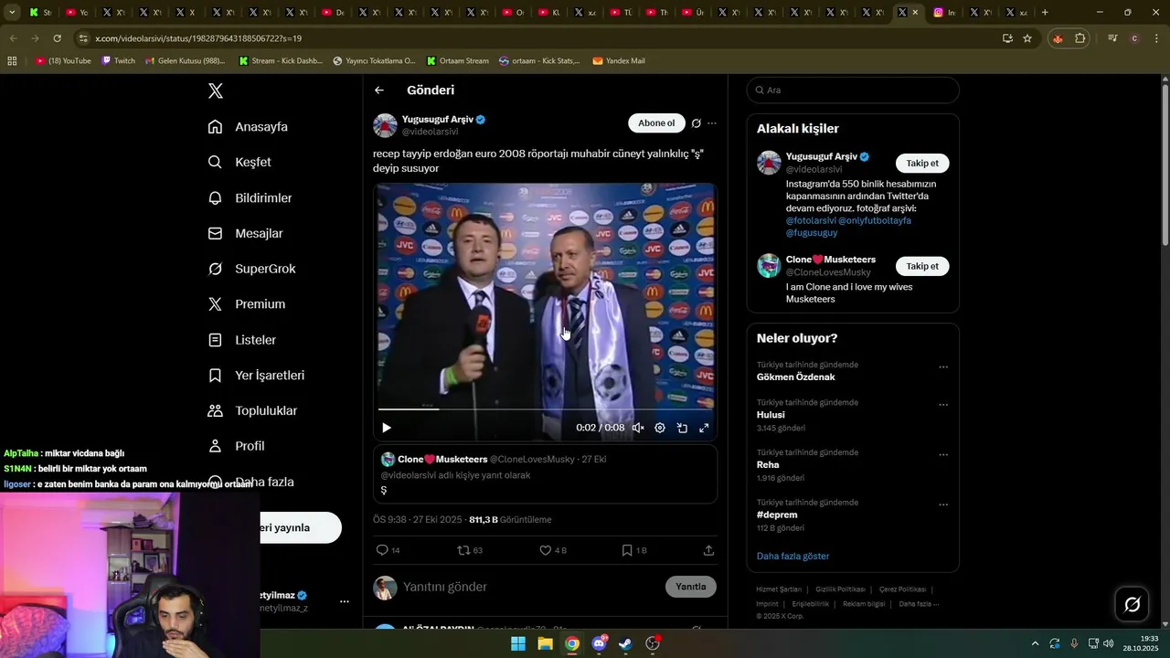Open Discord from taskbar
The image size is (1170, 658).
[599, 643]
